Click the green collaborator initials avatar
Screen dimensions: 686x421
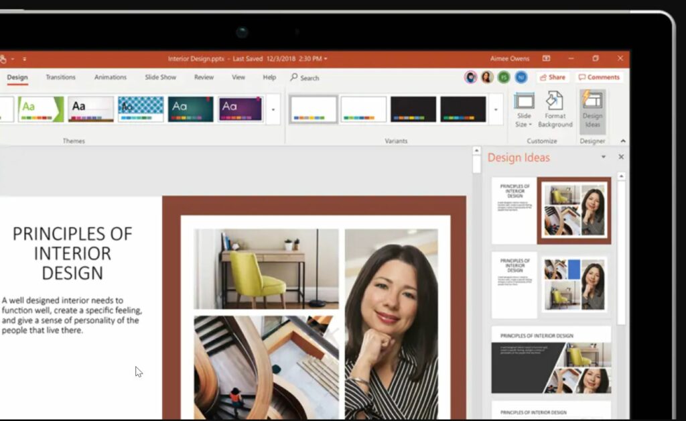504,78
